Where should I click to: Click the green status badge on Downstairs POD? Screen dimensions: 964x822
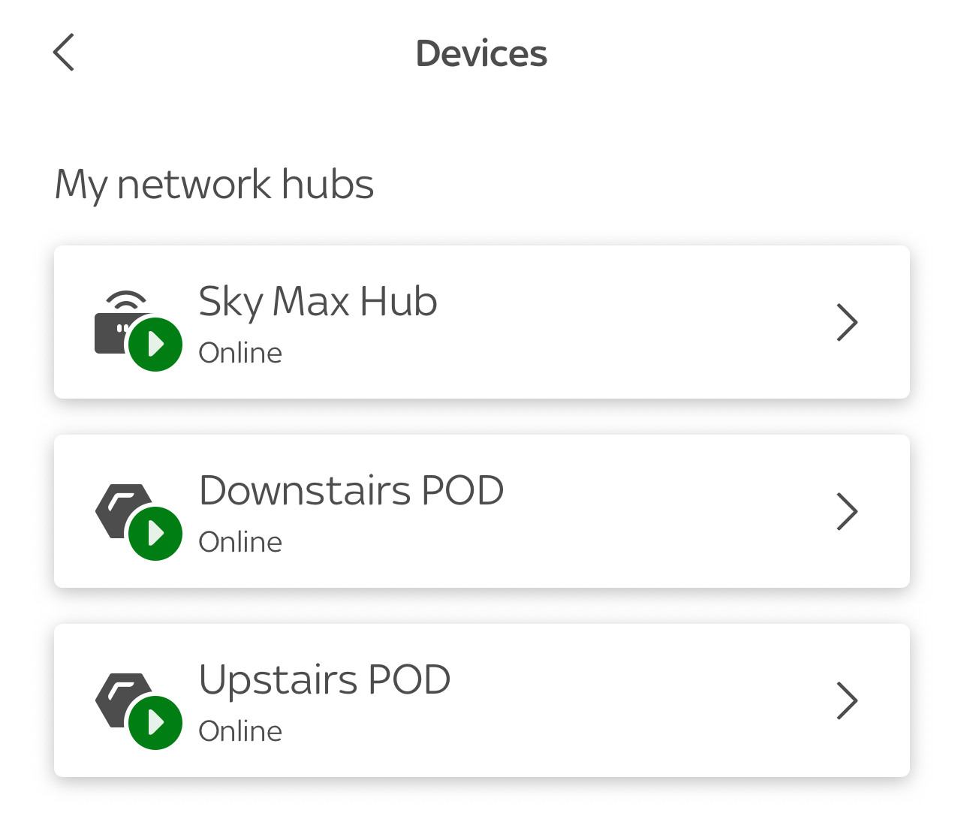click(156, 533)
